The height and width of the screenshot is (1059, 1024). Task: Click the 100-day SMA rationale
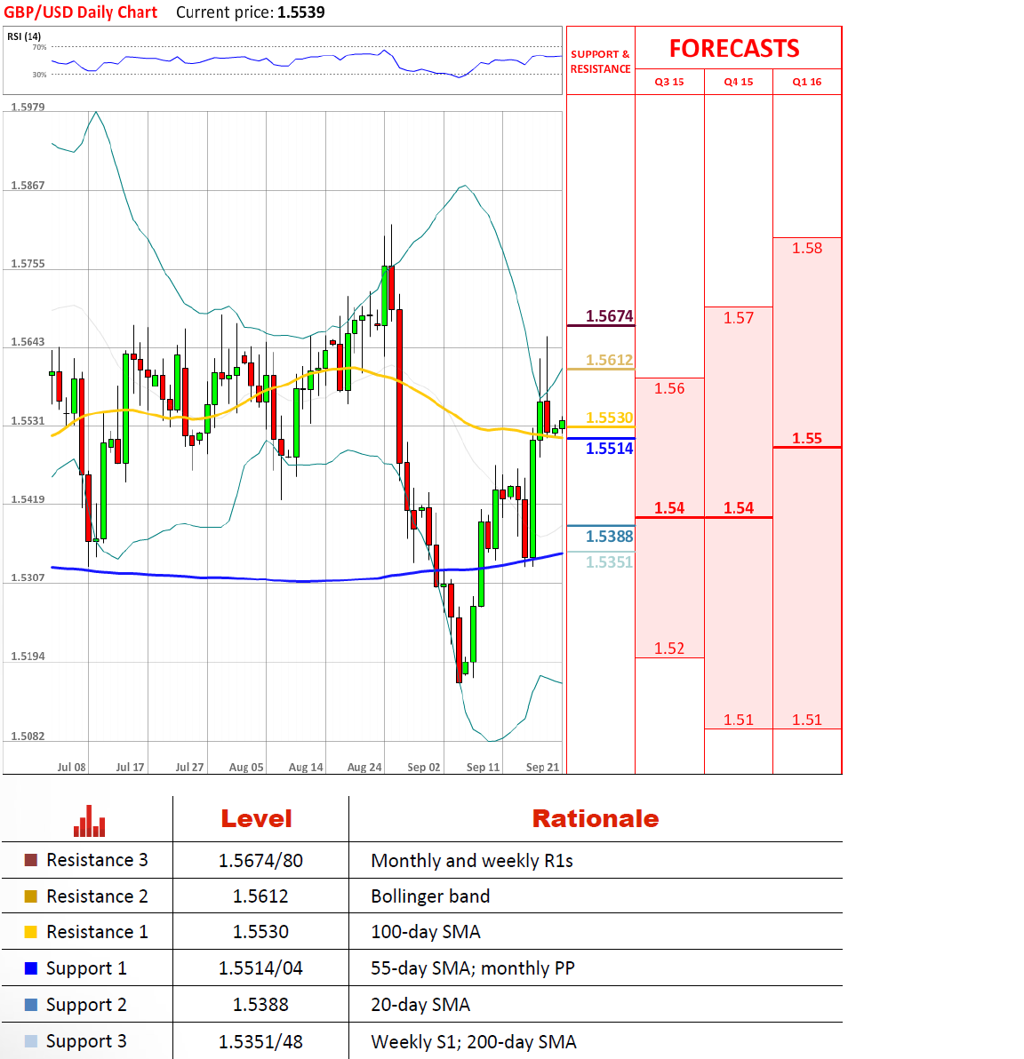426,932
